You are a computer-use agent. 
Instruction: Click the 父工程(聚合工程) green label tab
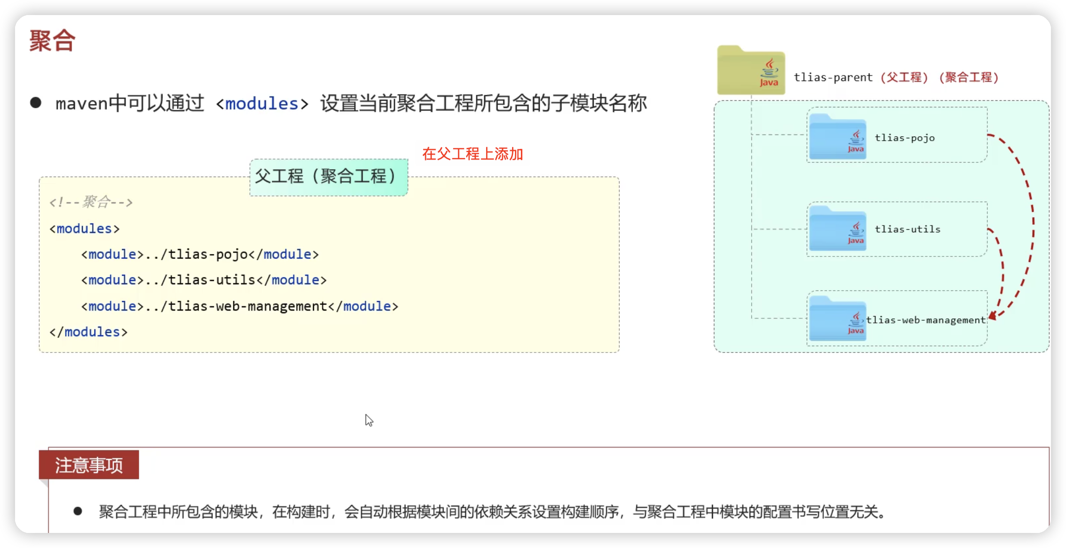click(329, 177)
